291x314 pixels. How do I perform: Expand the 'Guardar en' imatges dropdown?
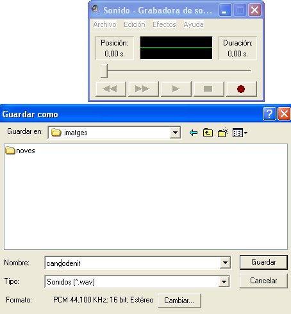pos(175,133)
